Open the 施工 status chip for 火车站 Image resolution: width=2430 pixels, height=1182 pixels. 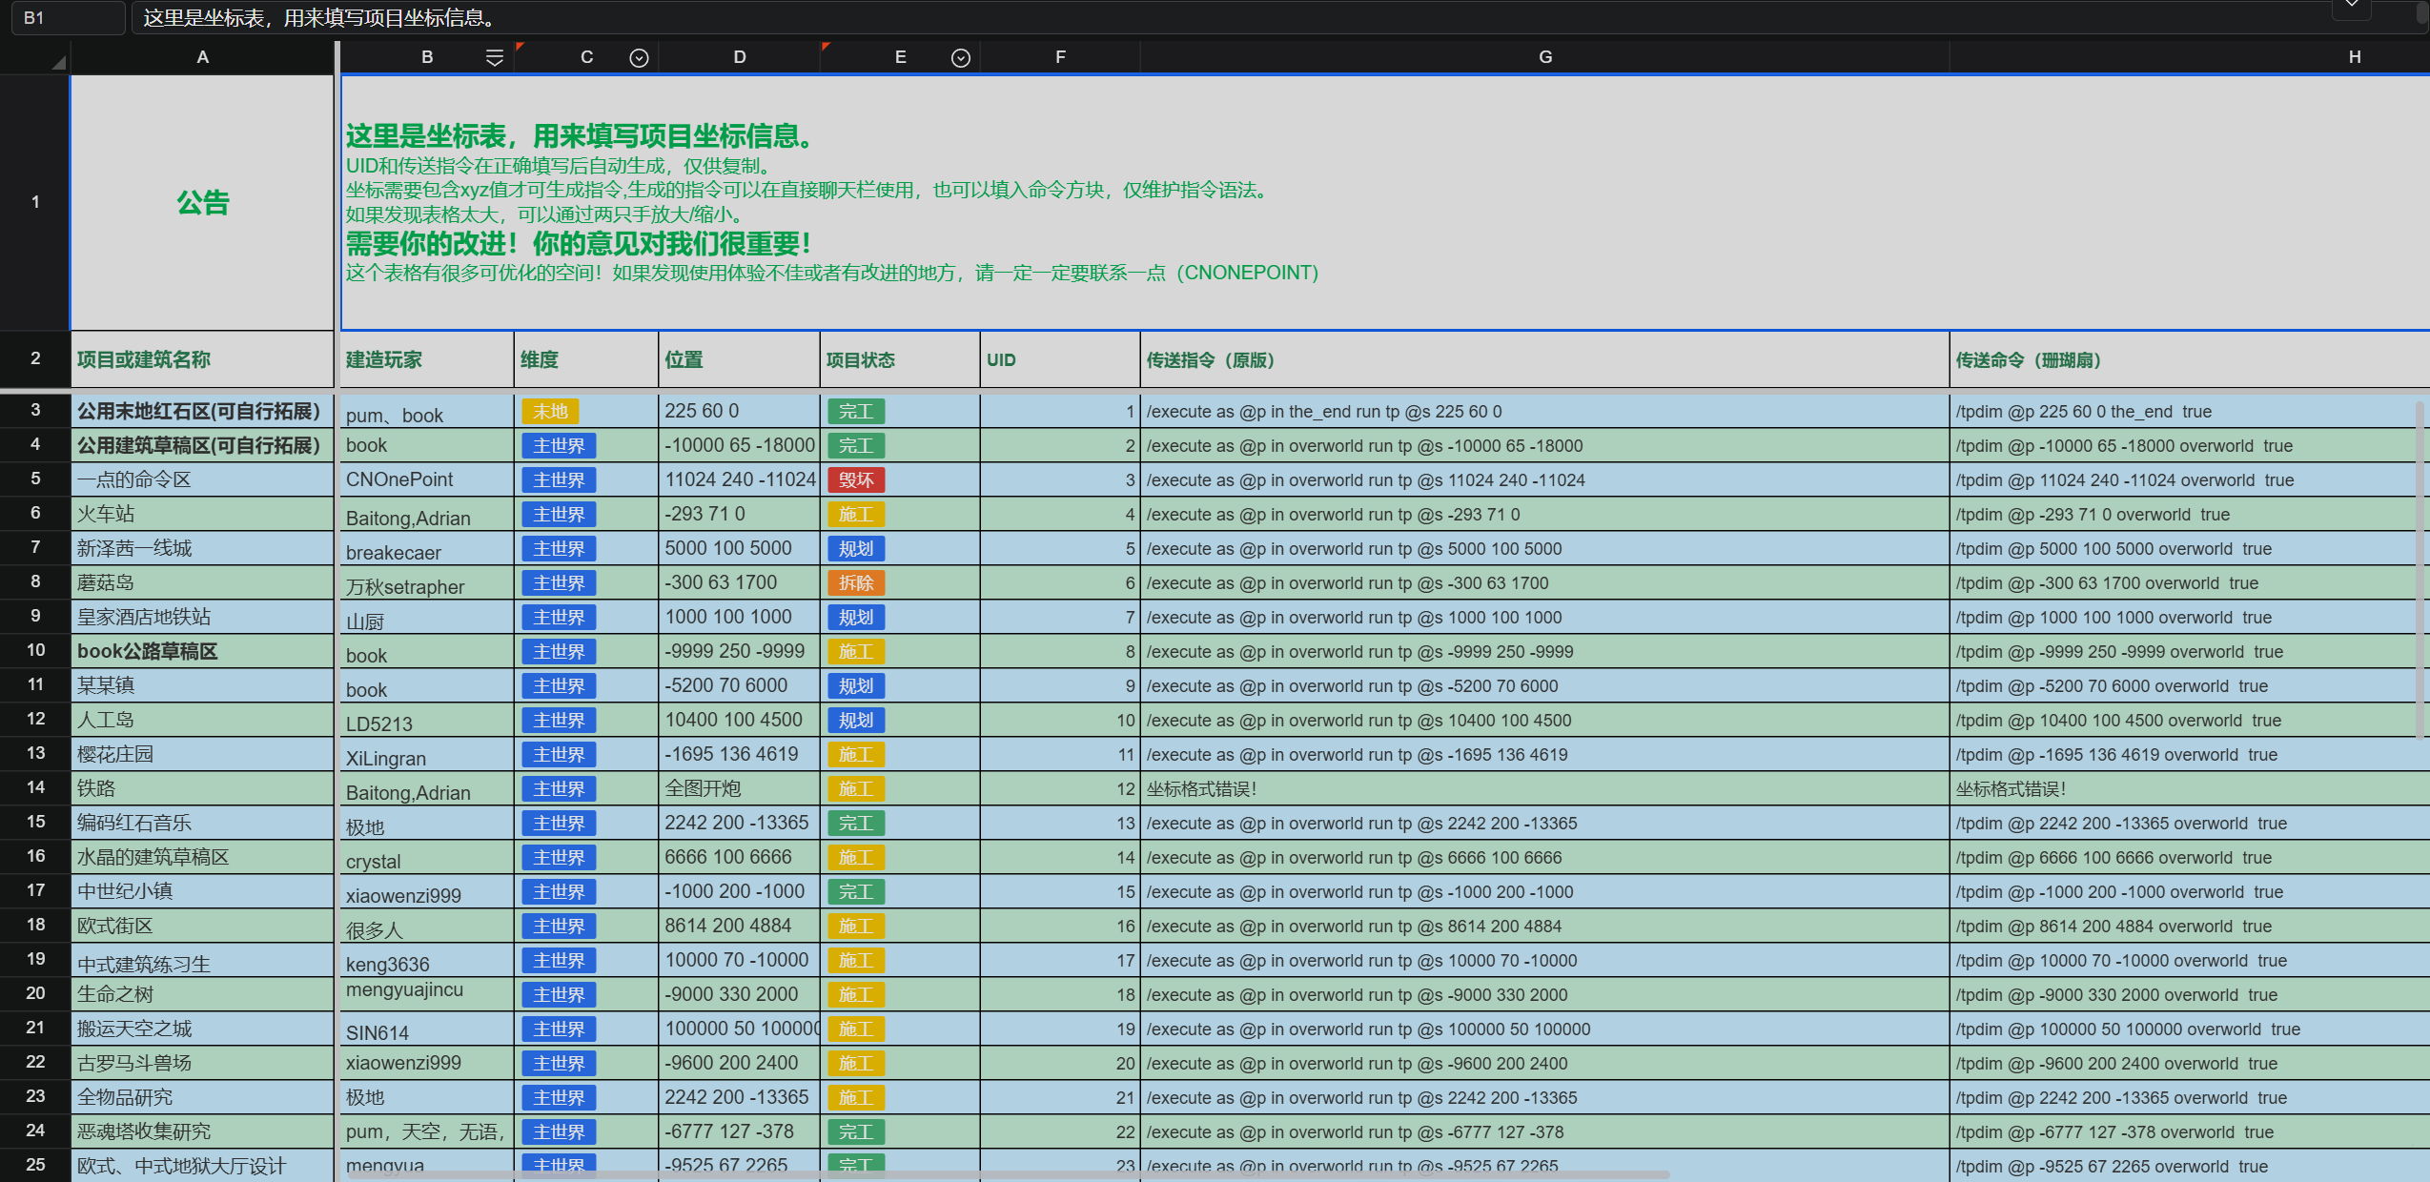pyautogui.click(x=856, y=514)
